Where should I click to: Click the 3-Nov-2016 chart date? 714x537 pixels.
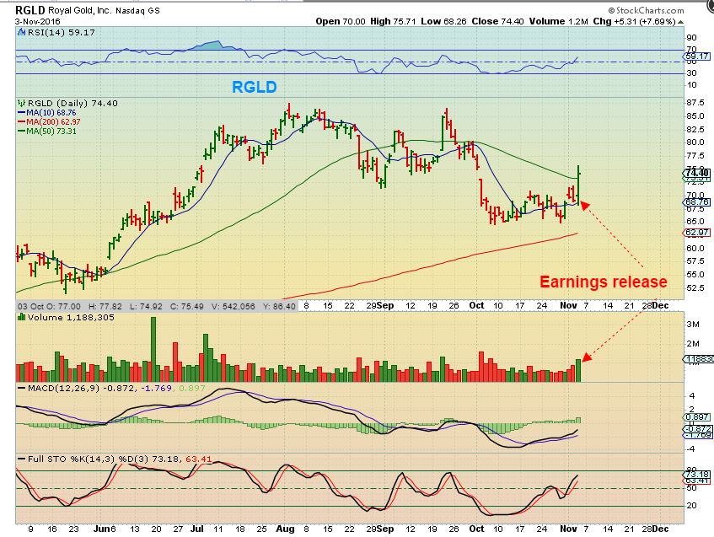tap(37, 21)
